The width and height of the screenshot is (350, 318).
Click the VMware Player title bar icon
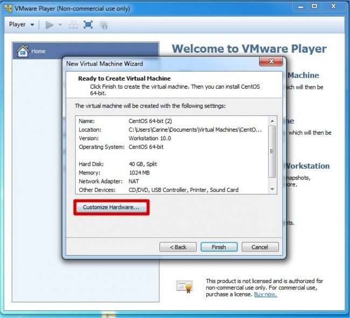tap(8, 8)
